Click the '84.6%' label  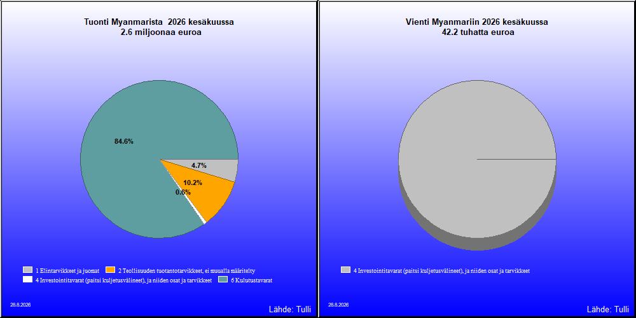pos(124,142)
